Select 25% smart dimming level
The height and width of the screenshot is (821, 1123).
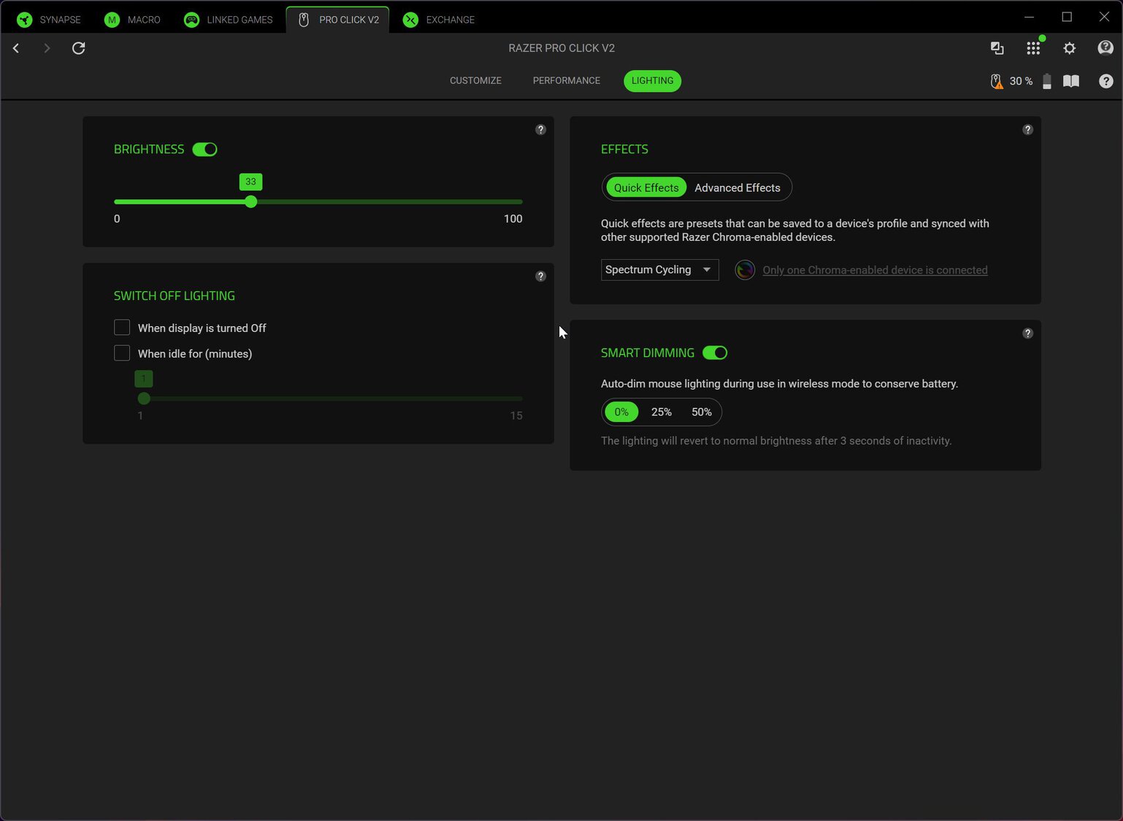pos(662,412)
